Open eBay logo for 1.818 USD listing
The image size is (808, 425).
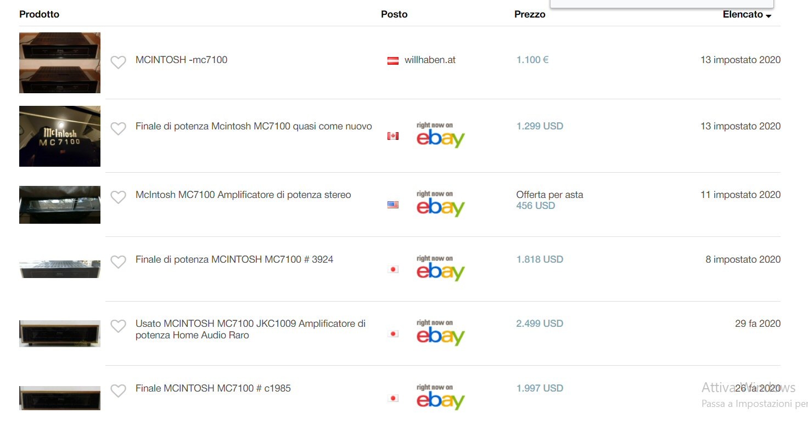(440, 269)
